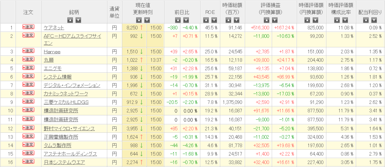The height and width of the screenshot is (167, 385).
Task: Click 注文 button for 正興電機製作所
Action: pos(28,136)
